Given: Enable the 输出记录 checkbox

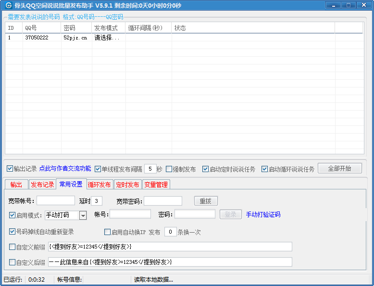Looking at the screenshot, I should (x=10, y=169).
